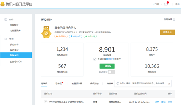Switch to the 待维权 tab
181x105 pixels.
[44, 83]
